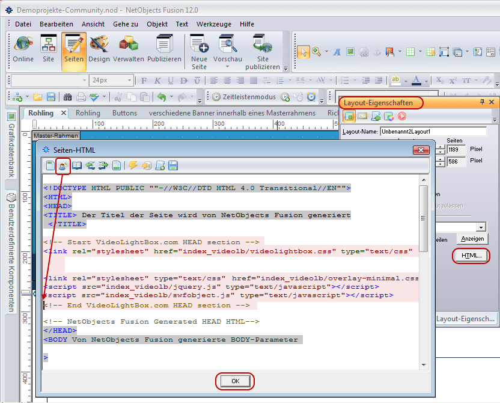Open the font name dropdown
This screenshot has width=500, height=403.
point(84,81)
